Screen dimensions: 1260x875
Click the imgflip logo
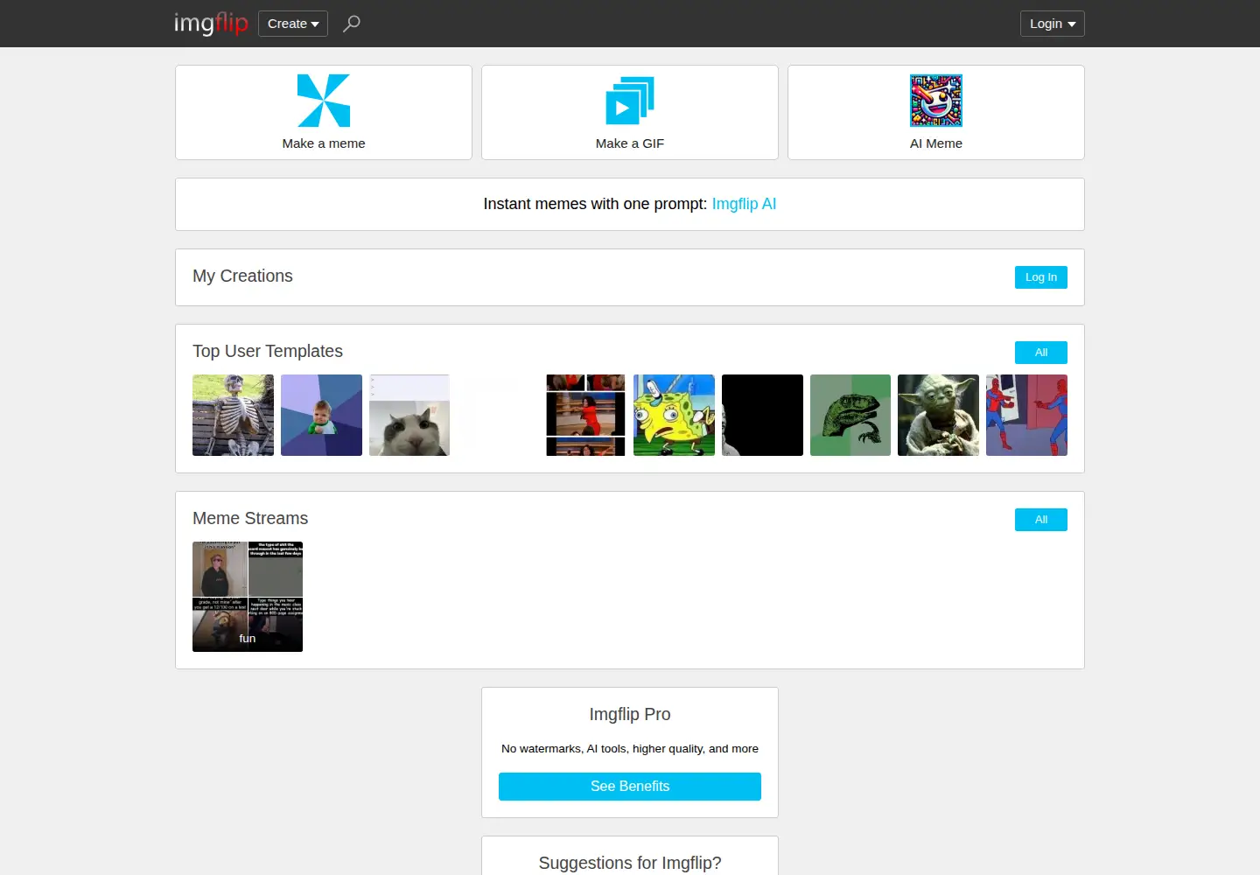click(211, 24)
